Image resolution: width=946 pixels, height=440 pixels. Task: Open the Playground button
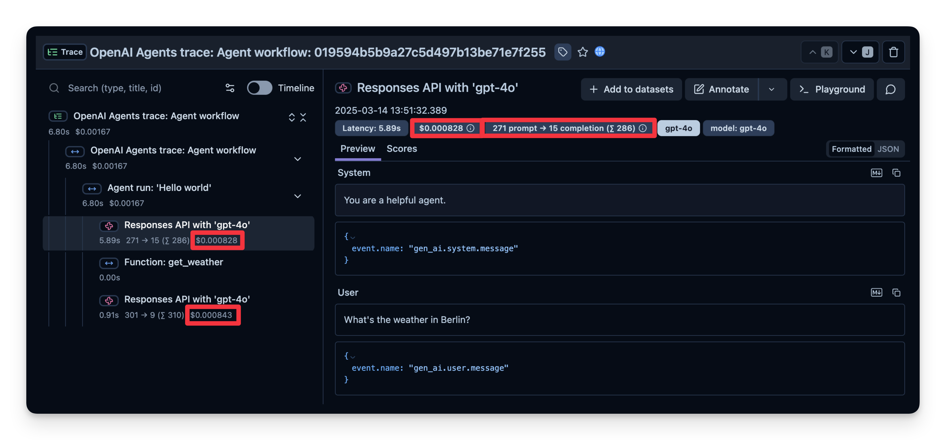point(832,89)
